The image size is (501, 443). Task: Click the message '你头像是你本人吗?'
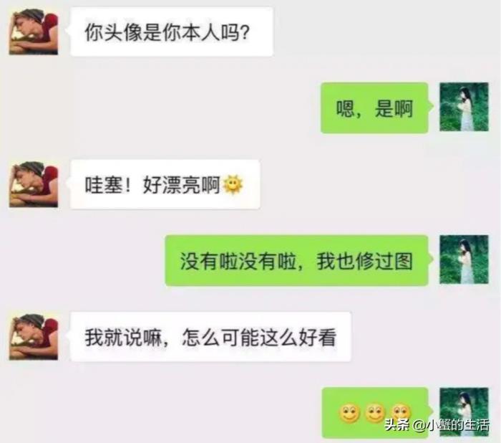tap(172, 32)
